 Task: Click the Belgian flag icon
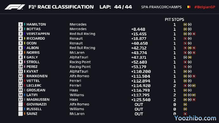point(189,7)
